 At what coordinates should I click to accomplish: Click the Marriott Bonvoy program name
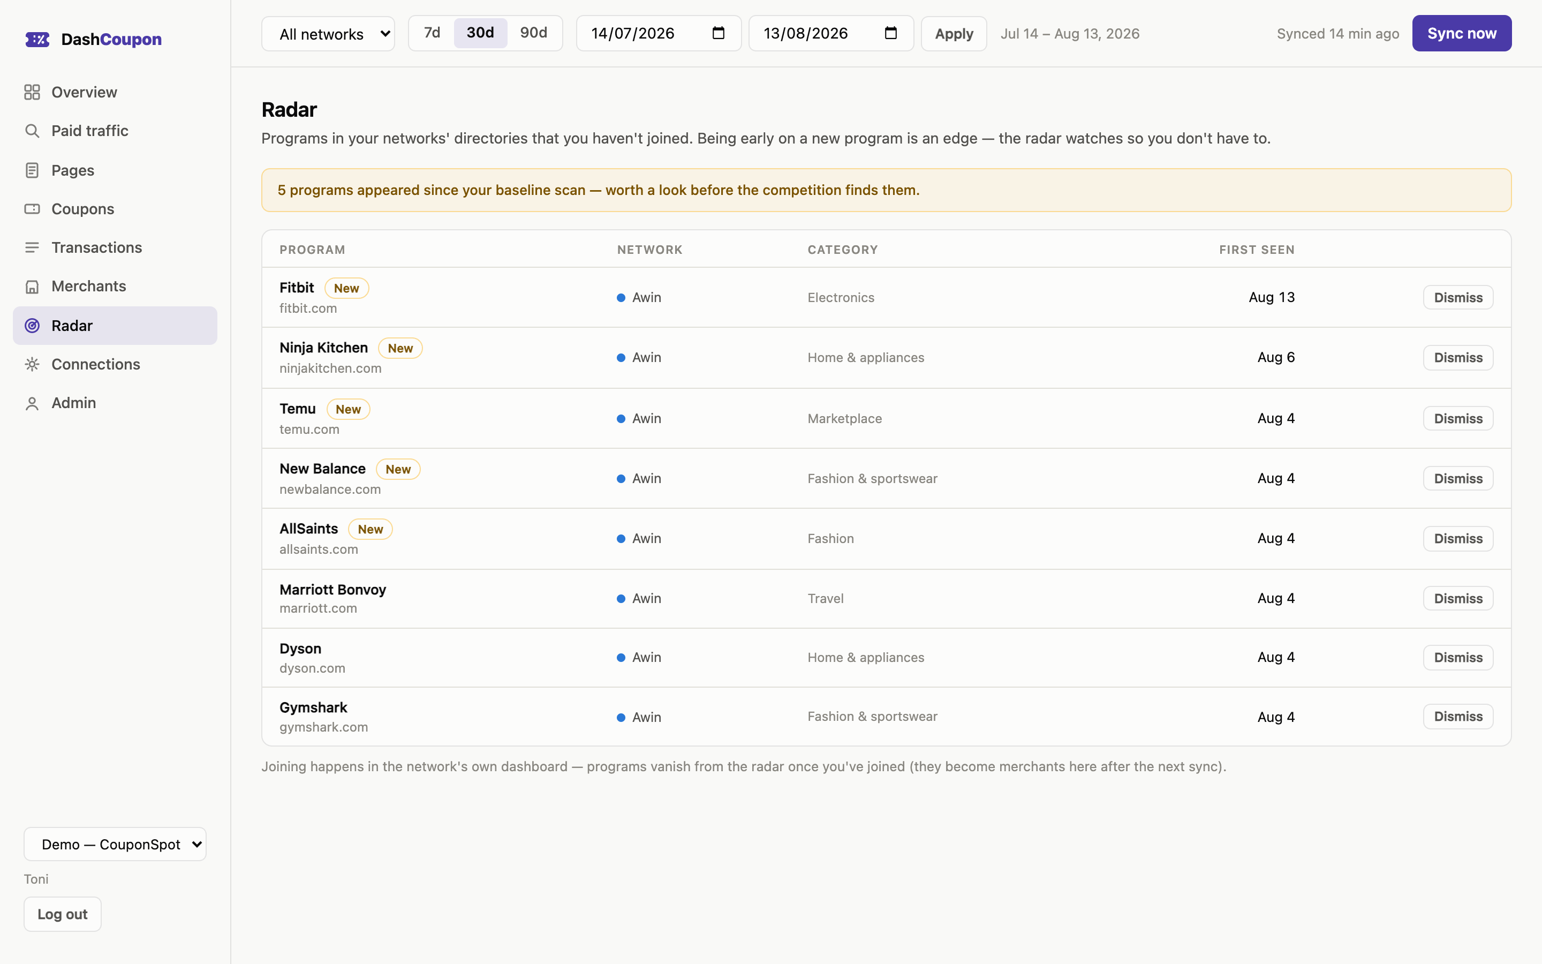(332, 590)
